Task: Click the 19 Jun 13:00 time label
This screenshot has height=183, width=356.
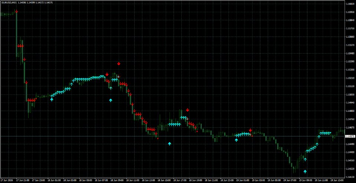Action: tap(337, 180)
